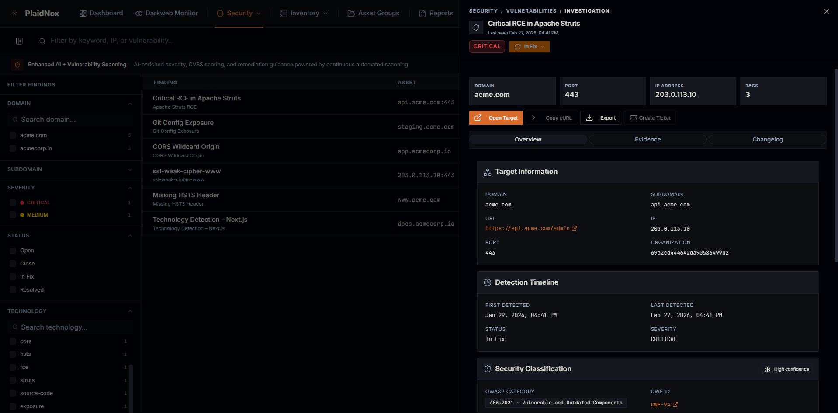Click the PlaidNox logo icon
The width and height of the screenshot is (838, 413).
(x=14, y=13)
